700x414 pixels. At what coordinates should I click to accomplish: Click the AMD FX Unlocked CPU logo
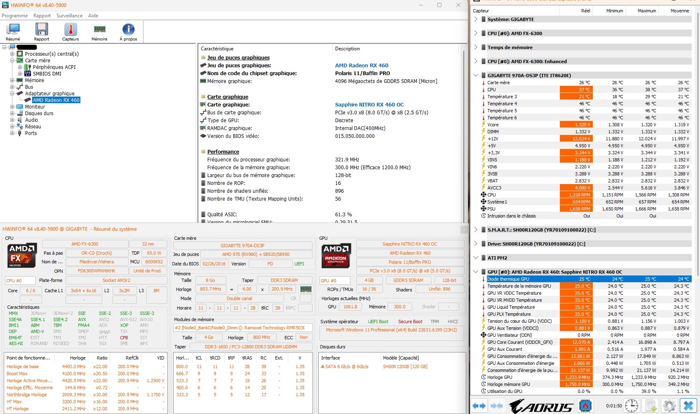pyautogui.click(x=22, y=255)
